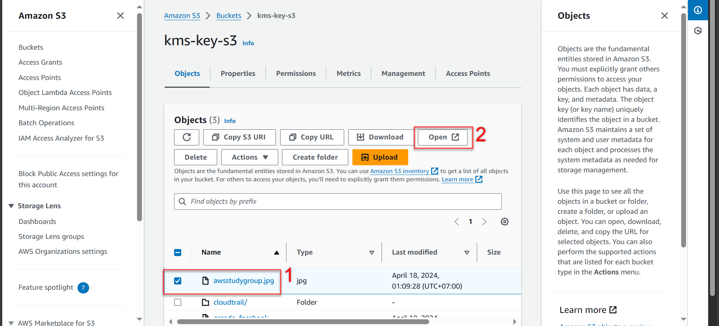Click the info panel icon in right rail
This screenshot has height=326, width=719.
pos(698,10)
